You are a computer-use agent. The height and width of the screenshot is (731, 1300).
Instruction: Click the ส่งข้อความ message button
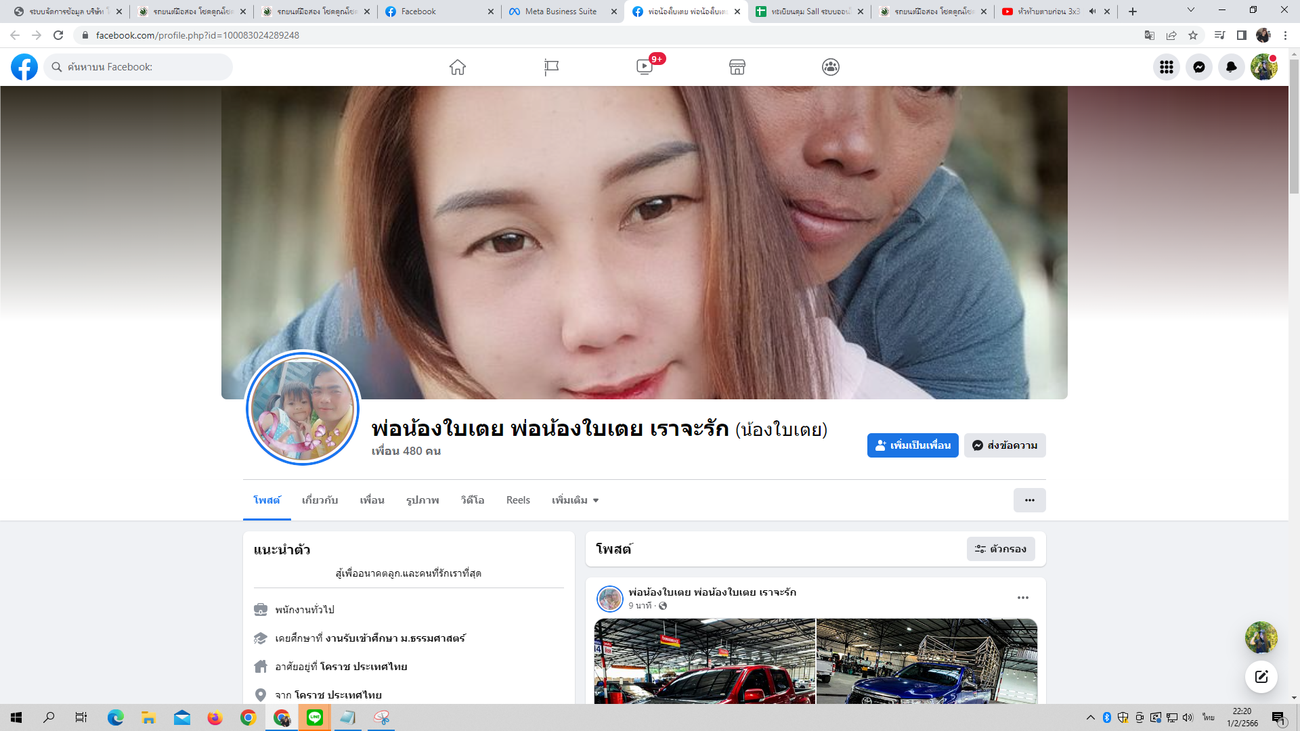(x=1005, y=445)
